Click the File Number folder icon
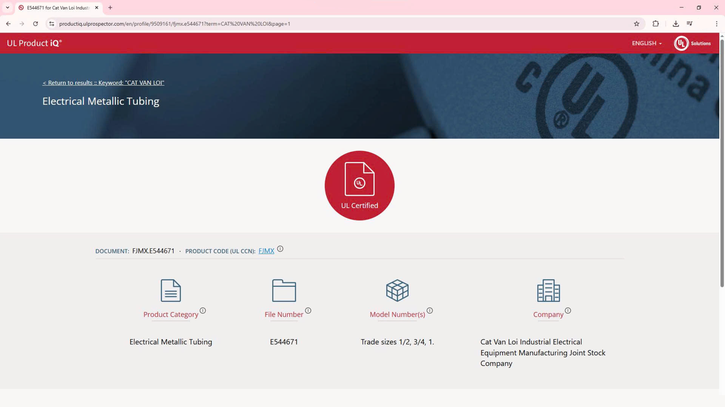Image resolution: width=725 pixels, height=407 pixels. (x=284, y=290)
